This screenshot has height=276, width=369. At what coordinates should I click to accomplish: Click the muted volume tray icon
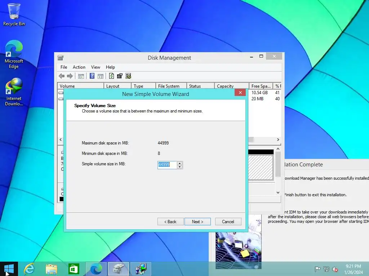pos(335,269)
